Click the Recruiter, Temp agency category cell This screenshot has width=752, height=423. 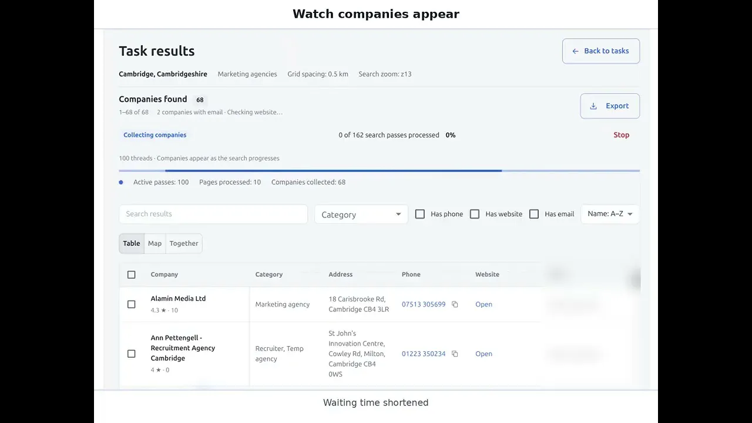pos(280,354)
